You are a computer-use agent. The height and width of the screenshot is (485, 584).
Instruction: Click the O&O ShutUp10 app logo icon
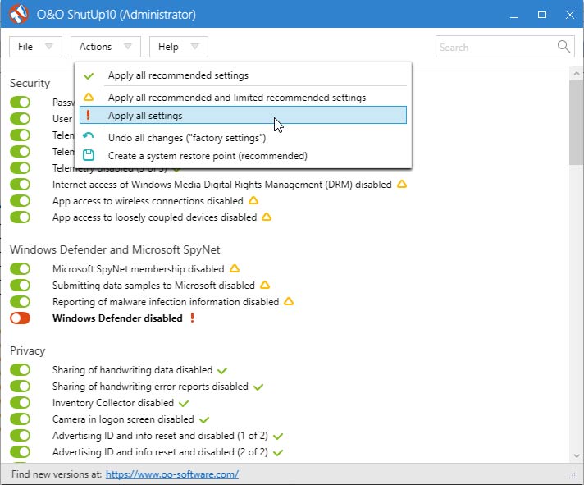[x=18, y=14]
